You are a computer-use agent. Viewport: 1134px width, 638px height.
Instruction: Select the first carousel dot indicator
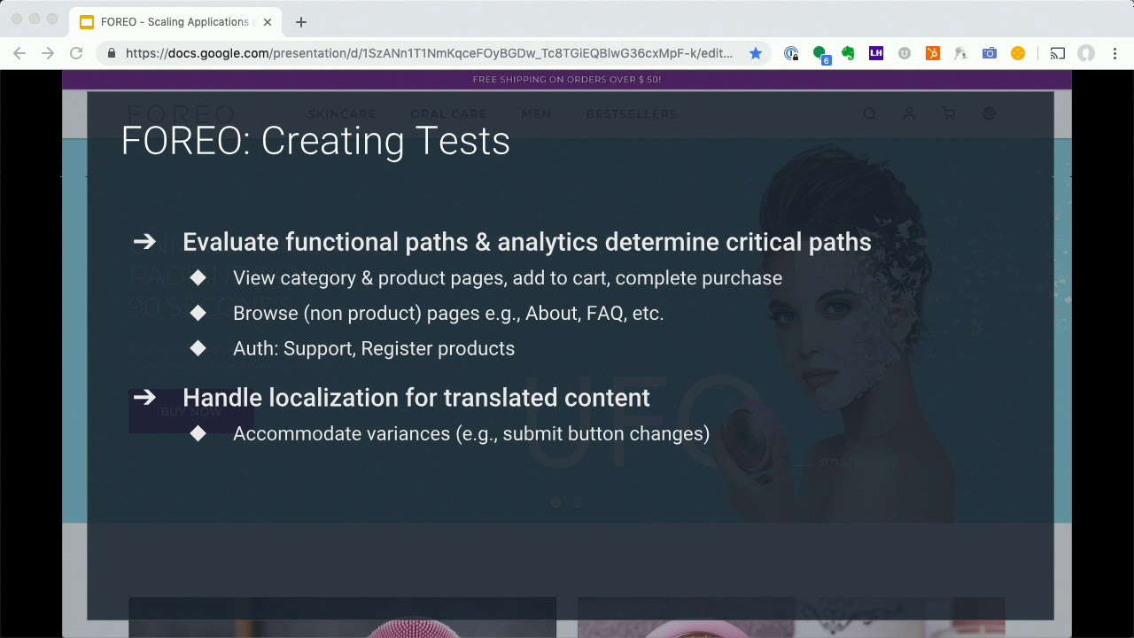tap(555, 502)
